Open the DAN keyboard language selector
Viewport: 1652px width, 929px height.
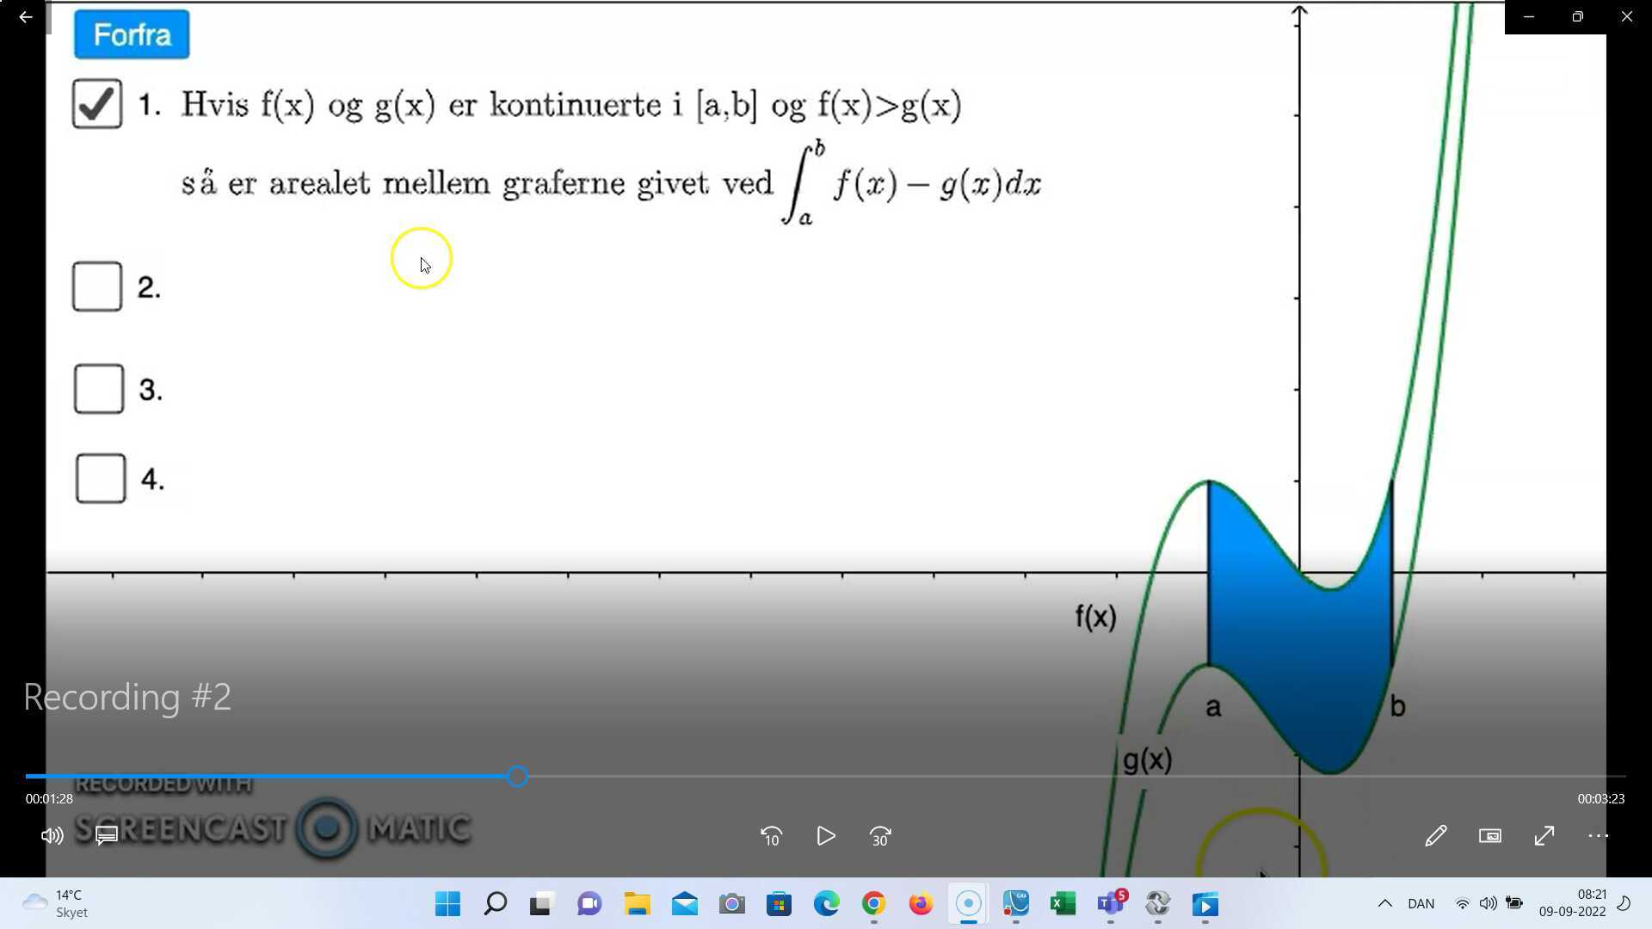pyautogui.click(x=1421, y=903)
